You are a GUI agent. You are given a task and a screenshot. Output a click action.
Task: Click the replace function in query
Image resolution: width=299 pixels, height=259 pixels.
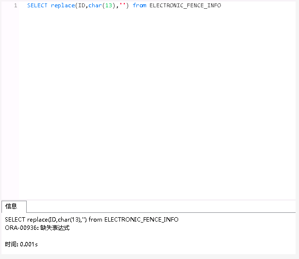point(63,5)
